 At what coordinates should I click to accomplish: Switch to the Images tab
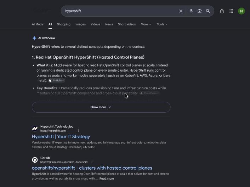click(x=80, y=24)
